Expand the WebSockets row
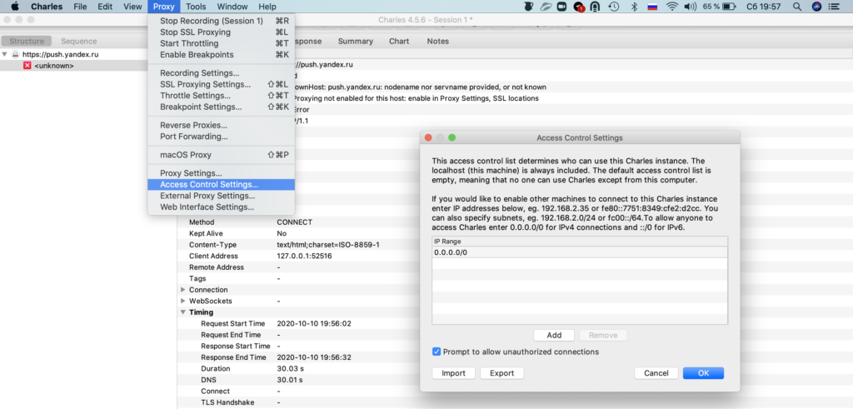Image resolution: width=853 pixels, height=409 pixels. click(182, 301)
